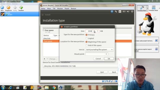Decrease partition size with minus stepper
Viewport: 160px width, 90px height.
tap(94, 31)
